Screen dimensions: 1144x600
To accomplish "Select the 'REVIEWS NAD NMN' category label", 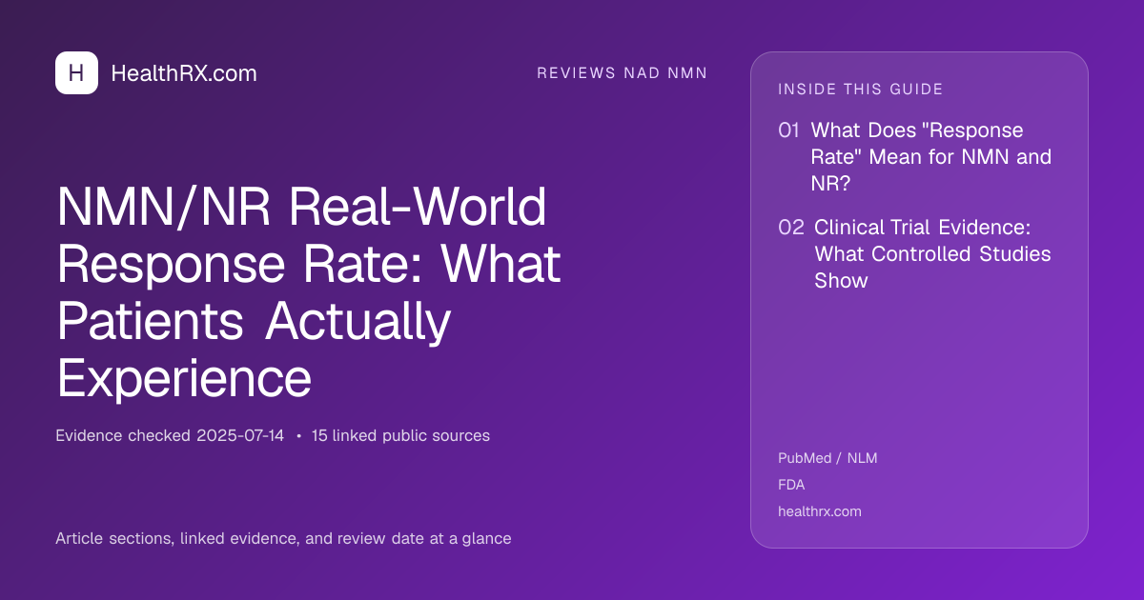I will tap(623, 73).
